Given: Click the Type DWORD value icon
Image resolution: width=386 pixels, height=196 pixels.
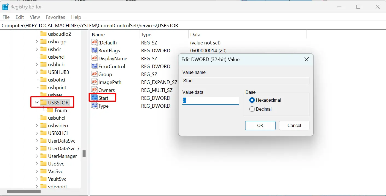Looking at the screenshot, I should tap(94, 106).
